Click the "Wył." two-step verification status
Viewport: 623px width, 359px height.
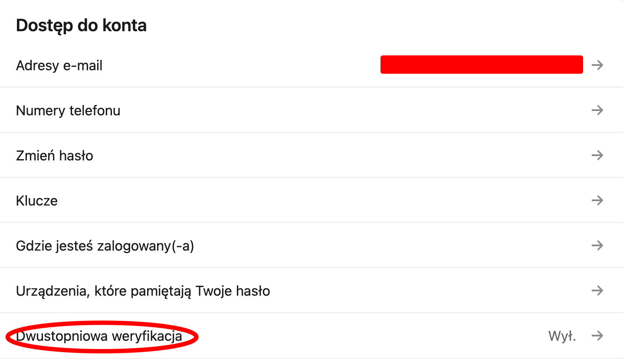pos(562,336)
